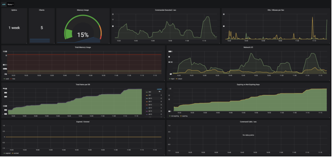
Task: Open the Network I/O panel title menu
Action: coord(249,47)
